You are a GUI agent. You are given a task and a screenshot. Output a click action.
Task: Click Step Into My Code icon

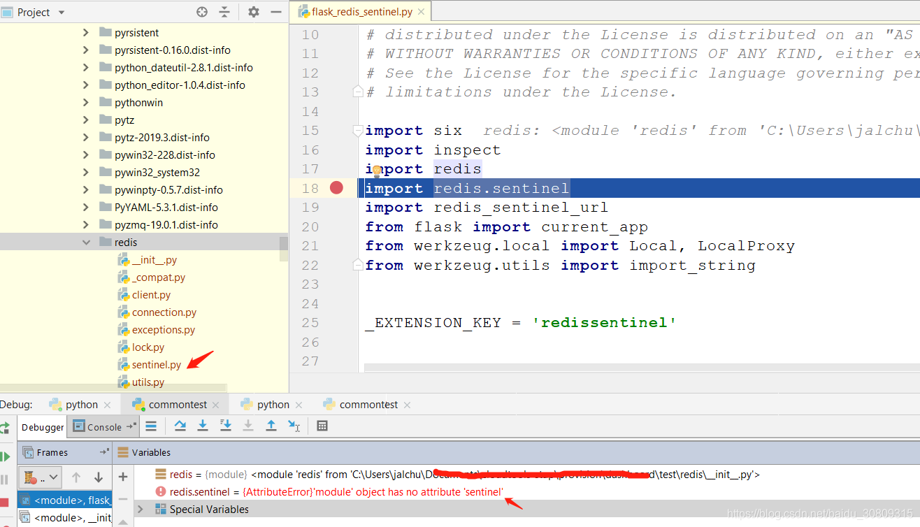click(226, 426)
